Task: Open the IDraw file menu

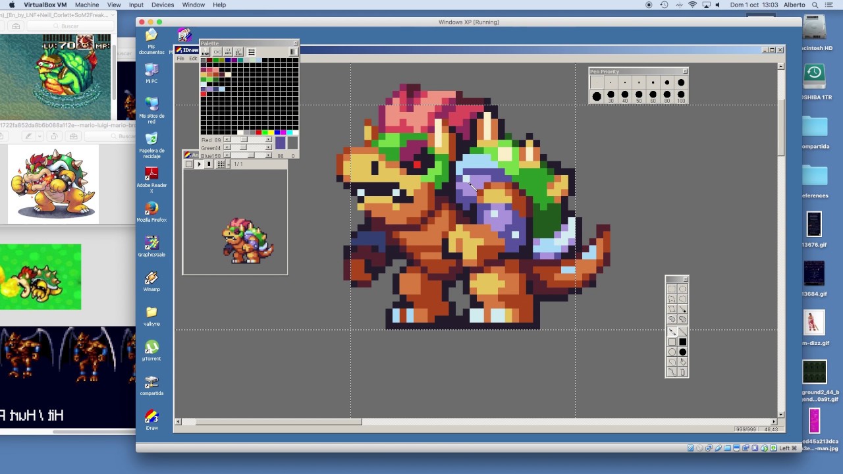Action: pyautogui.click(x=180, y=59)
